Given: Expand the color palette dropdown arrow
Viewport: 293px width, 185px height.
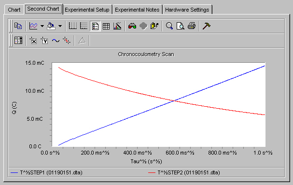Looking at the screenshot, I should tap(60, 26).
